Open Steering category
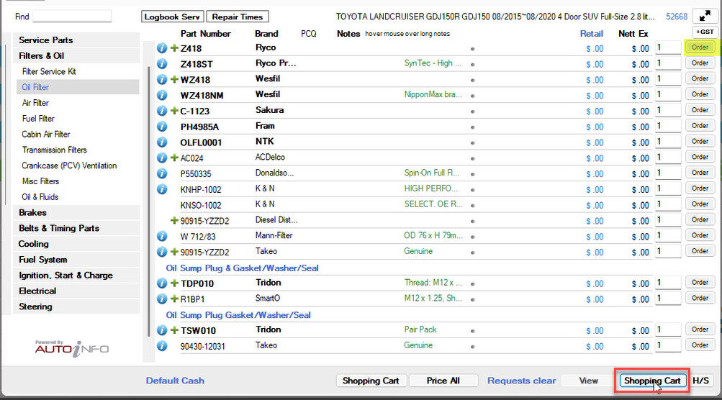Image resolution: width=722 pixels, height=400 pixels. (x=76, y=306)
